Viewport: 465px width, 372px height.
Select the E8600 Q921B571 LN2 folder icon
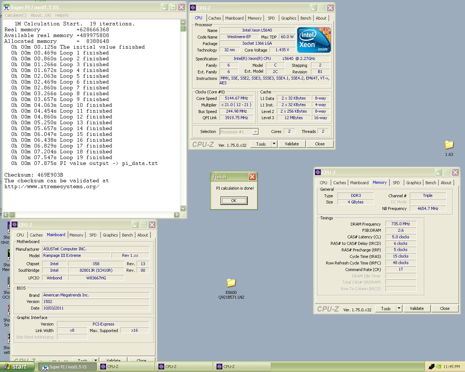pos(231,283)
